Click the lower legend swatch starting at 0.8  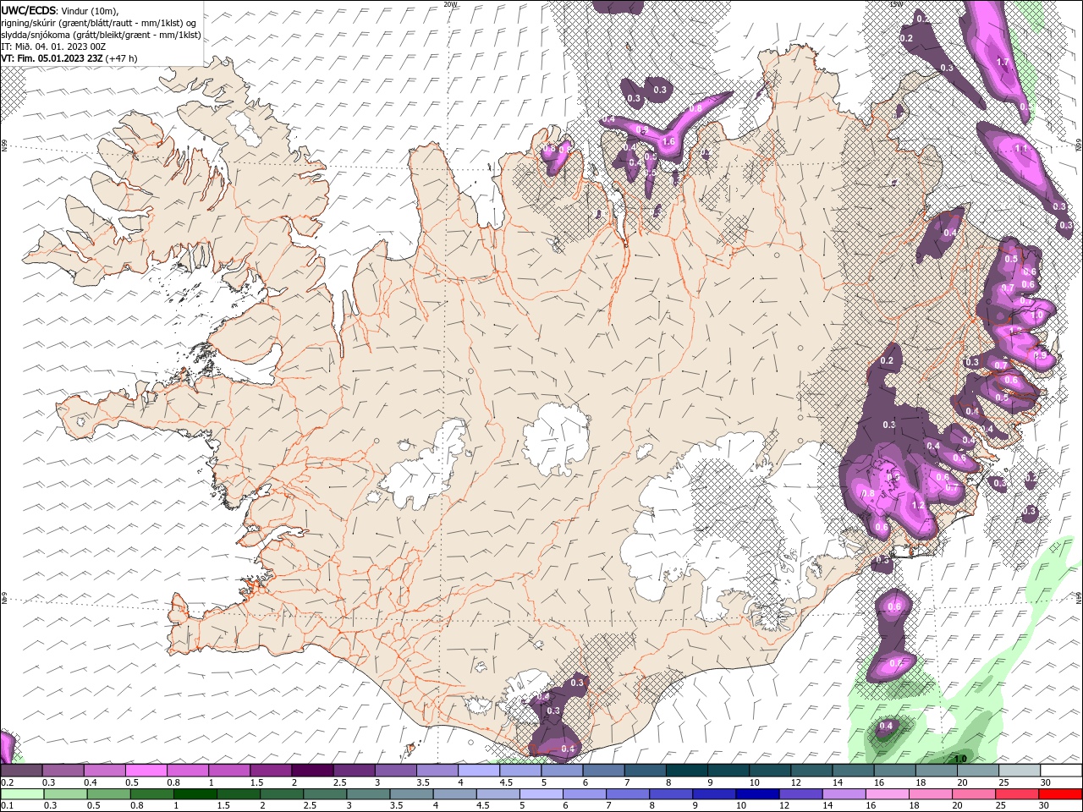click(x=152, y=793)
